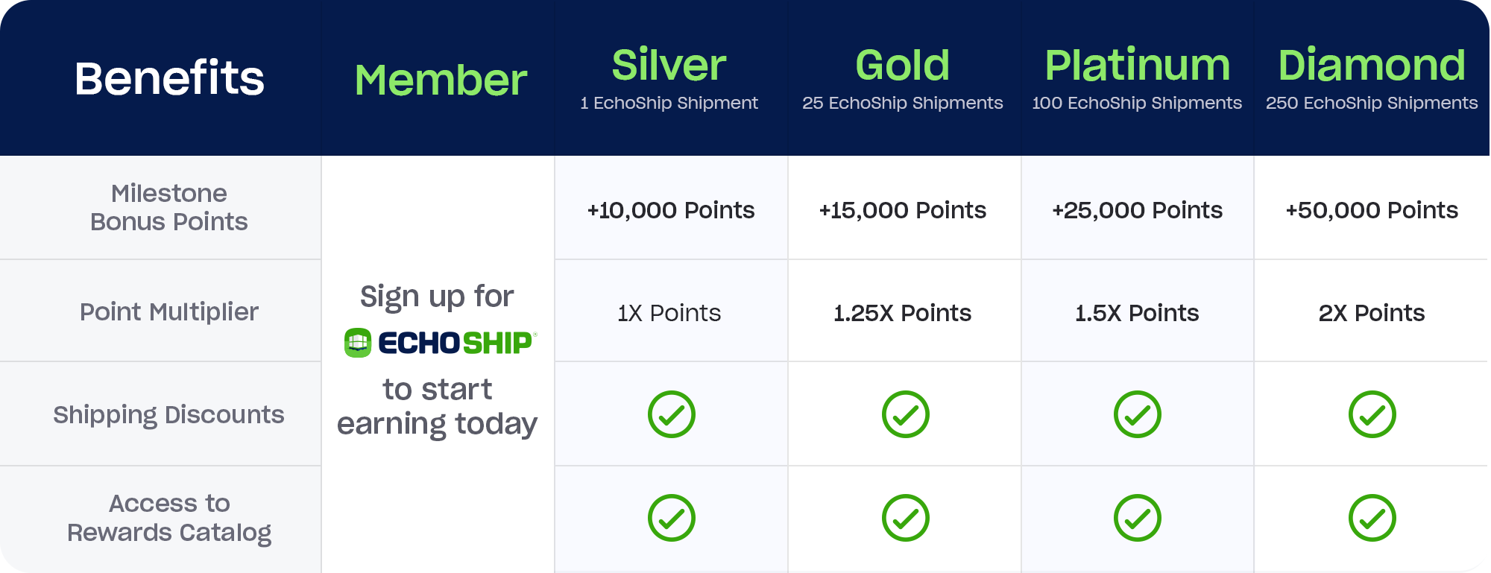Click the Silver Shipping Discounts checkmark icon
Screen dimensions: 1491x573
tap(671, 414)
